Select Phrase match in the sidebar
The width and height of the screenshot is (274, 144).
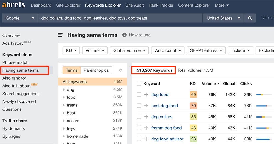coord(15,62)
